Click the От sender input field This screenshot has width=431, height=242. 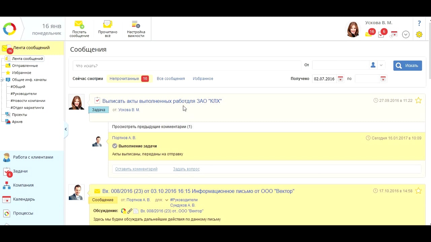tap(340, 65)
